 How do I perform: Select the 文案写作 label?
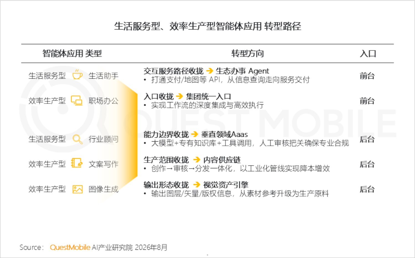pyautogui.click(x=103, y=164)
